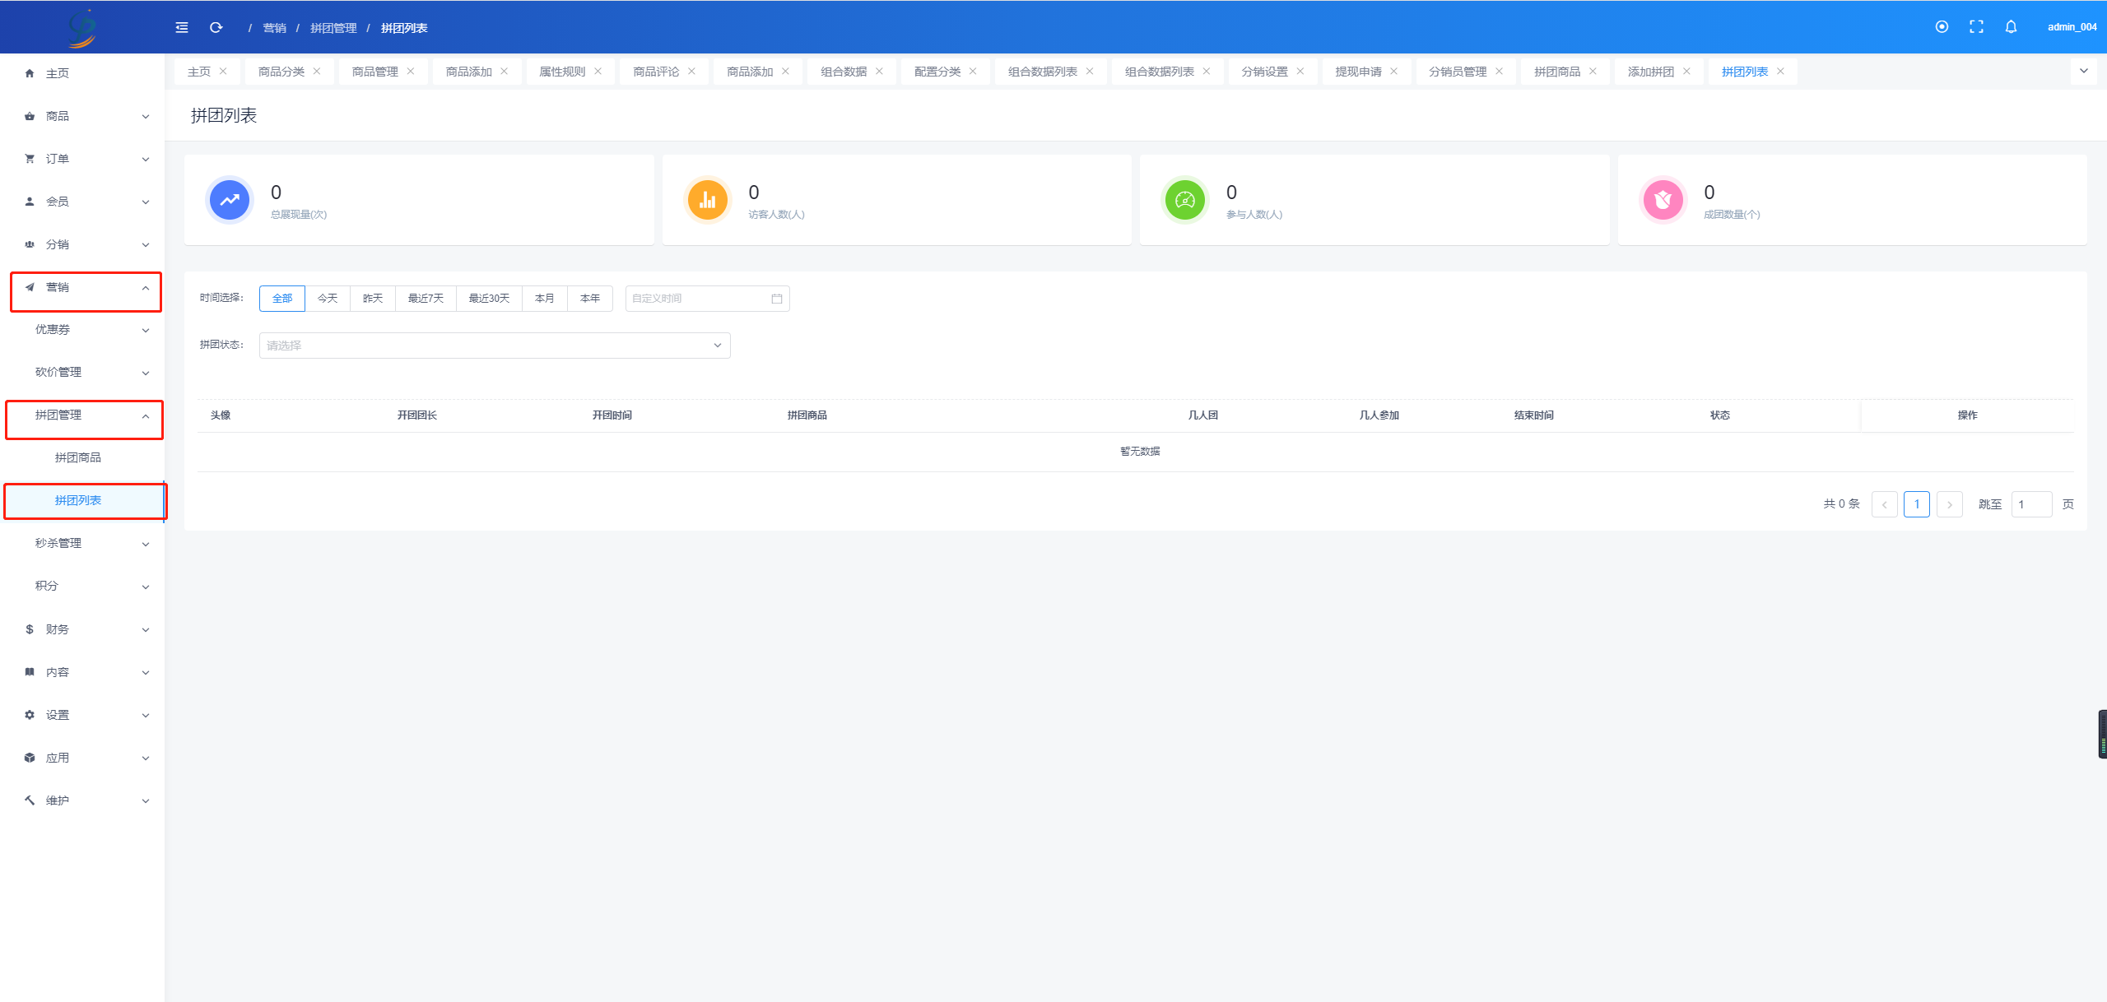Collapse the 营销 menu chevron
2107x1002 pixels.
click(x=146, y=288)
